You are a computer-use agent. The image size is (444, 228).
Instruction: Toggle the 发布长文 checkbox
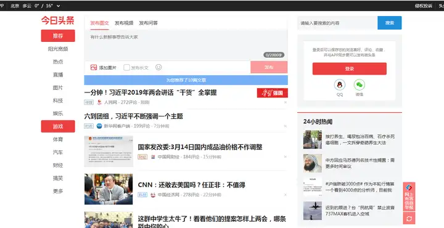126,67
